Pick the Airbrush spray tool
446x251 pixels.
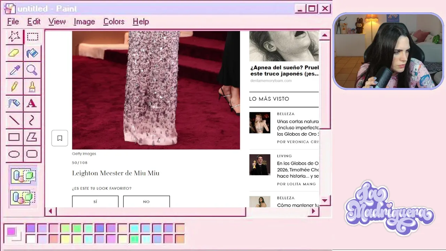coord(14,103)
